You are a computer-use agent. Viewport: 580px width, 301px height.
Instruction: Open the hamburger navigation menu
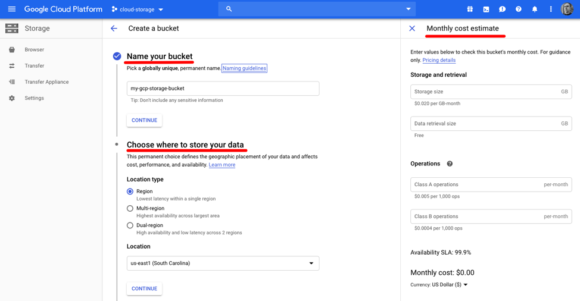12,10
